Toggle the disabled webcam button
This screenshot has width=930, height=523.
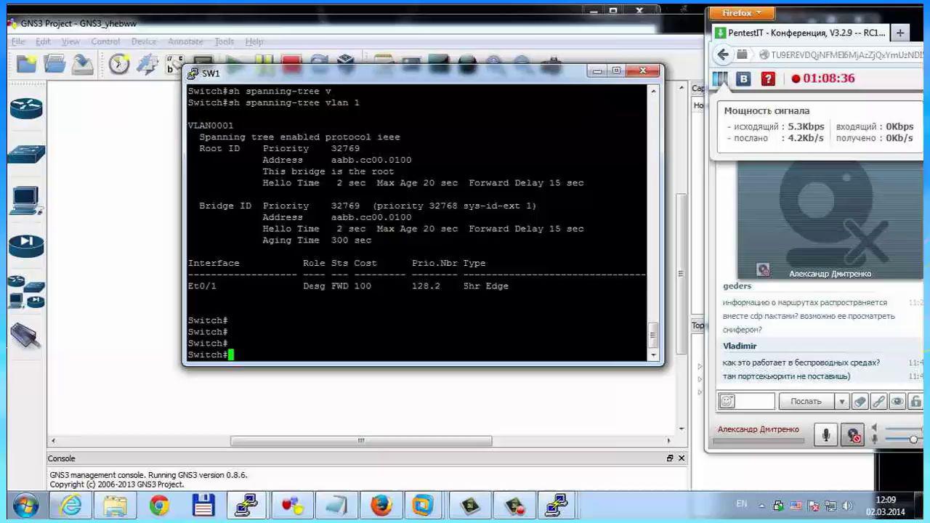[x=853, y=434]
